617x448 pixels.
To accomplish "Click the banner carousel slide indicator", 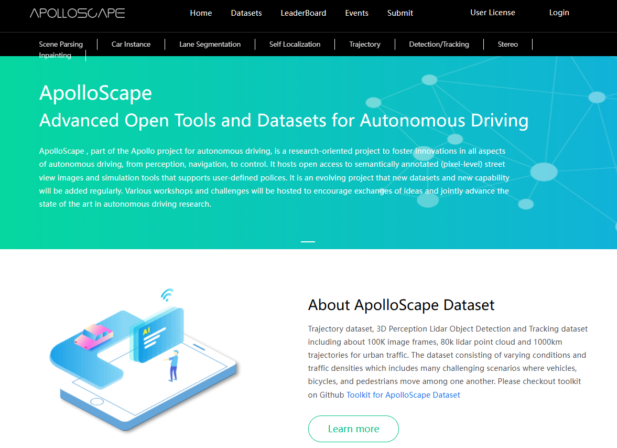I will tap(308, 241).
